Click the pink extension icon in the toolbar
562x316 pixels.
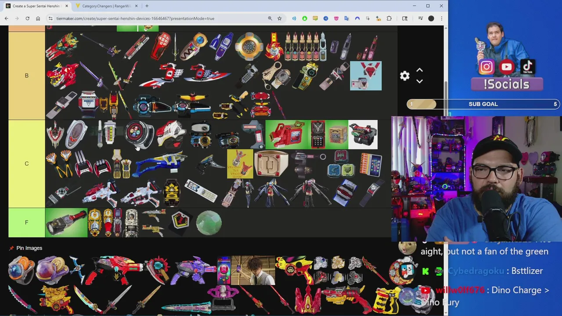click(x=336, y=18)
